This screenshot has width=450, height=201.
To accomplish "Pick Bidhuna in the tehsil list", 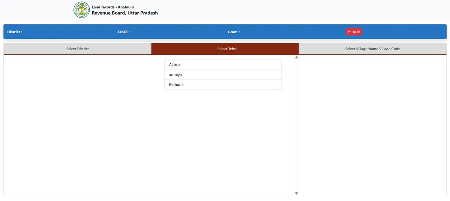I will pyautogui.click(x=223, y=85).
